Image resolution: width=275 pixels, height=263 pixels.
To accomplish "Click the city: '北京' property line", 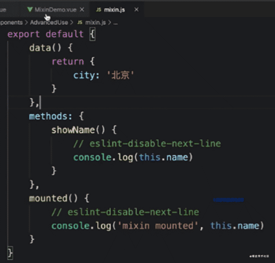I will (103, 75).
